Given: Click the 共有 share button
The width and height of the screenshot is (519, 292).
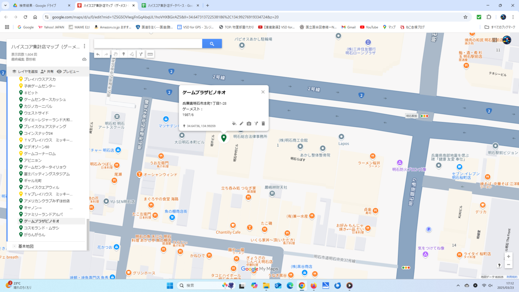Looking at the screenshot, I should pyautogui.click(x=47, y=71).
